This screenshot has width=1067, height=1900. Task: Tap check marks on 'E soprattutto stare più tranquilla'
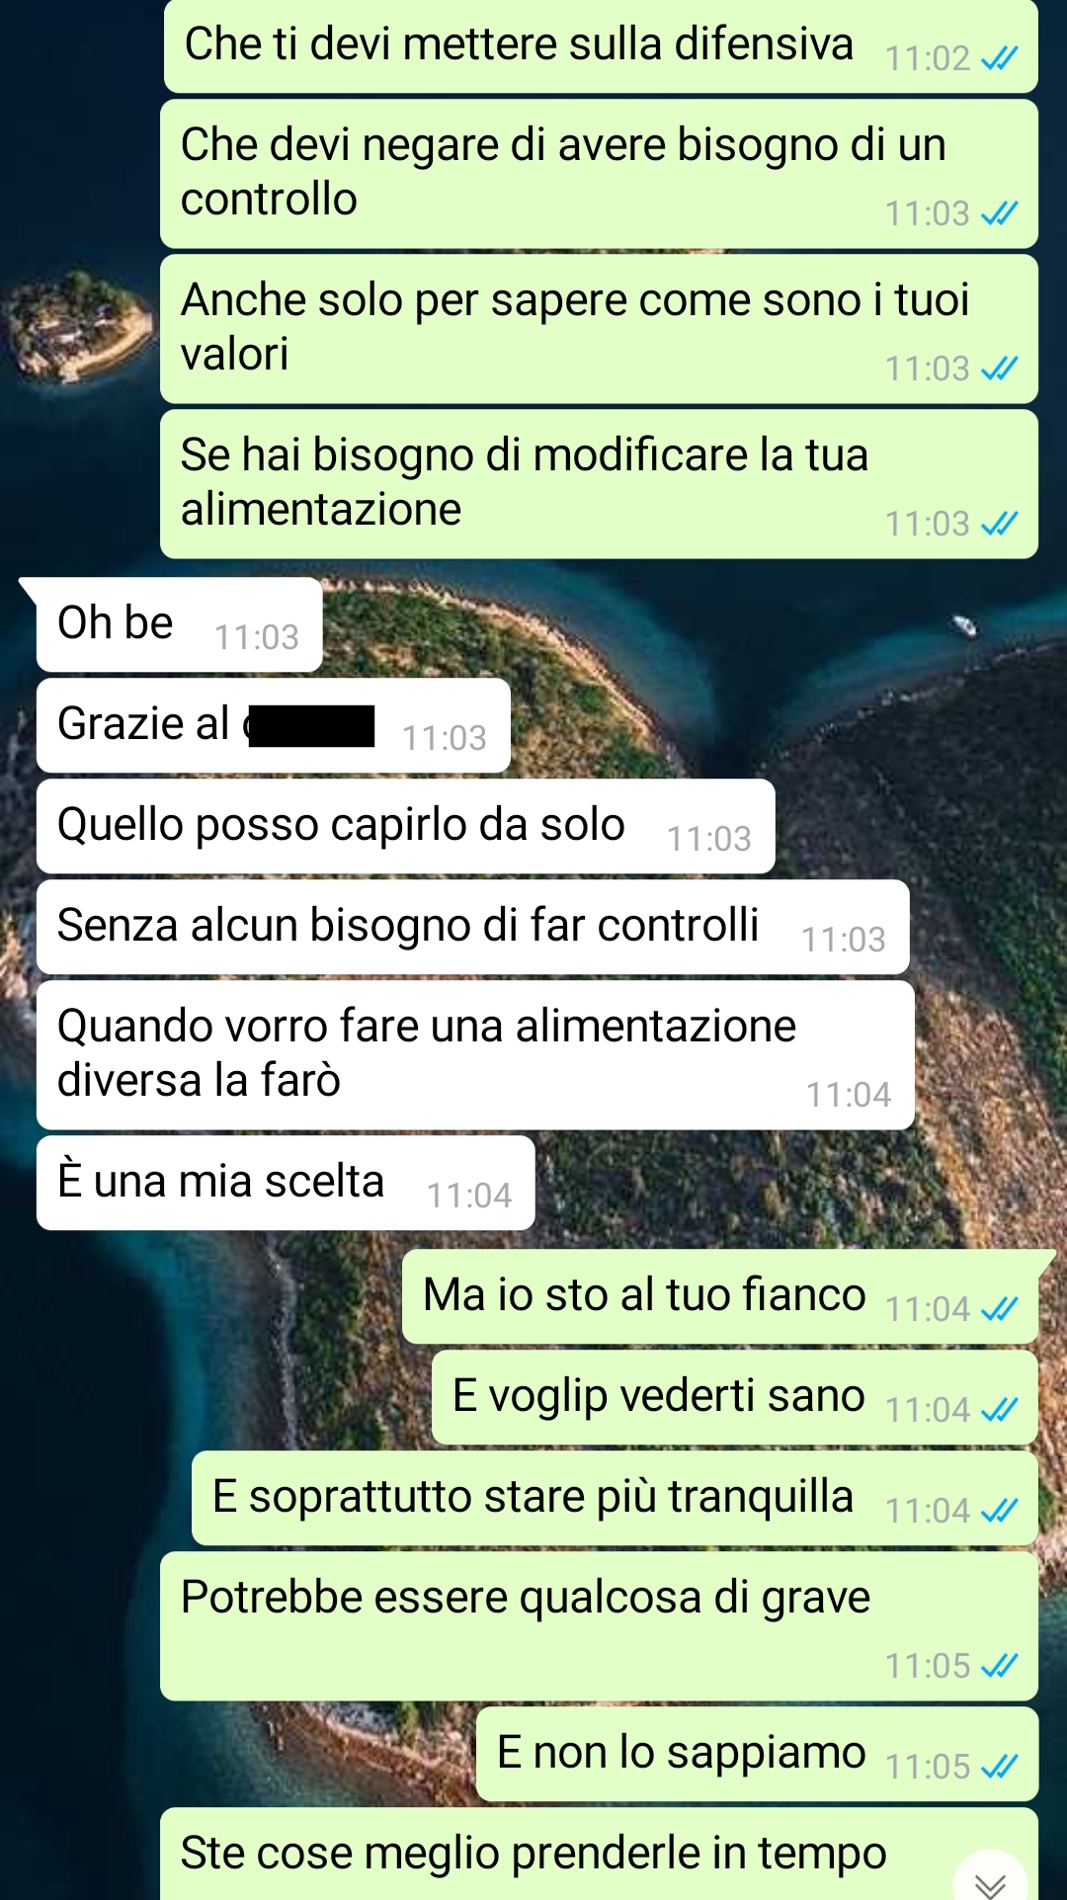[999, 1511]
